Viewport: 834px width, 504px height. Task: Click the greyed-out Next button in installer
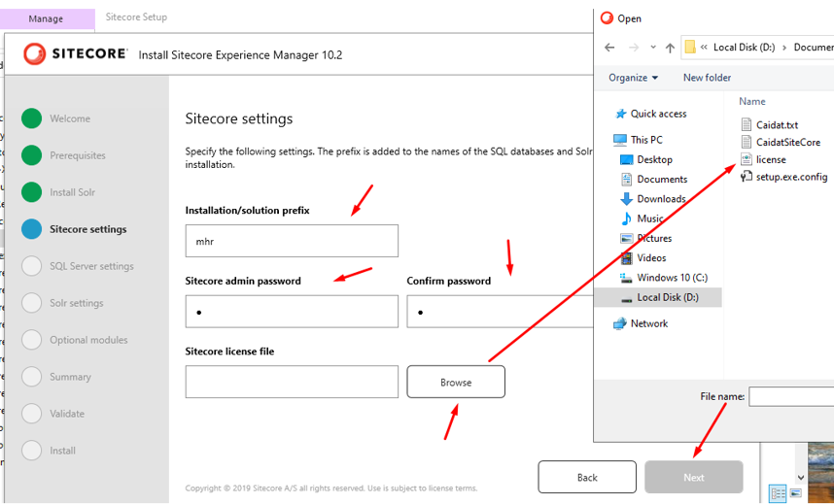[x=694, y=477]
